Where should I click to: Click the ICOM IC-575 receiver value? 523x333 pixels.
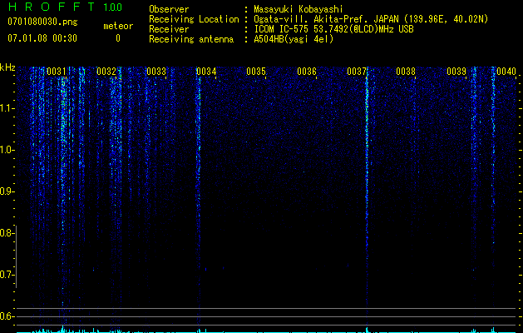click(333, 29)
